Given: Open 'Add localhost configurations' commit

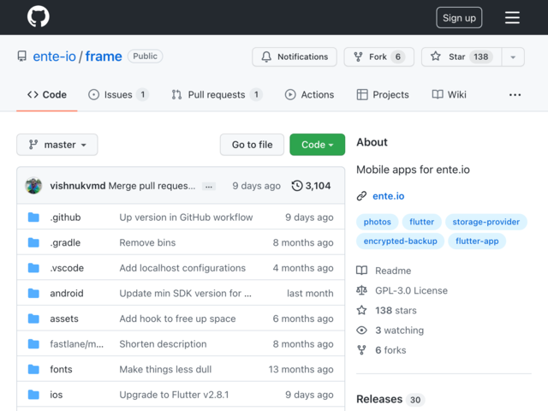Looking at the screenshot, I should 182,268.
